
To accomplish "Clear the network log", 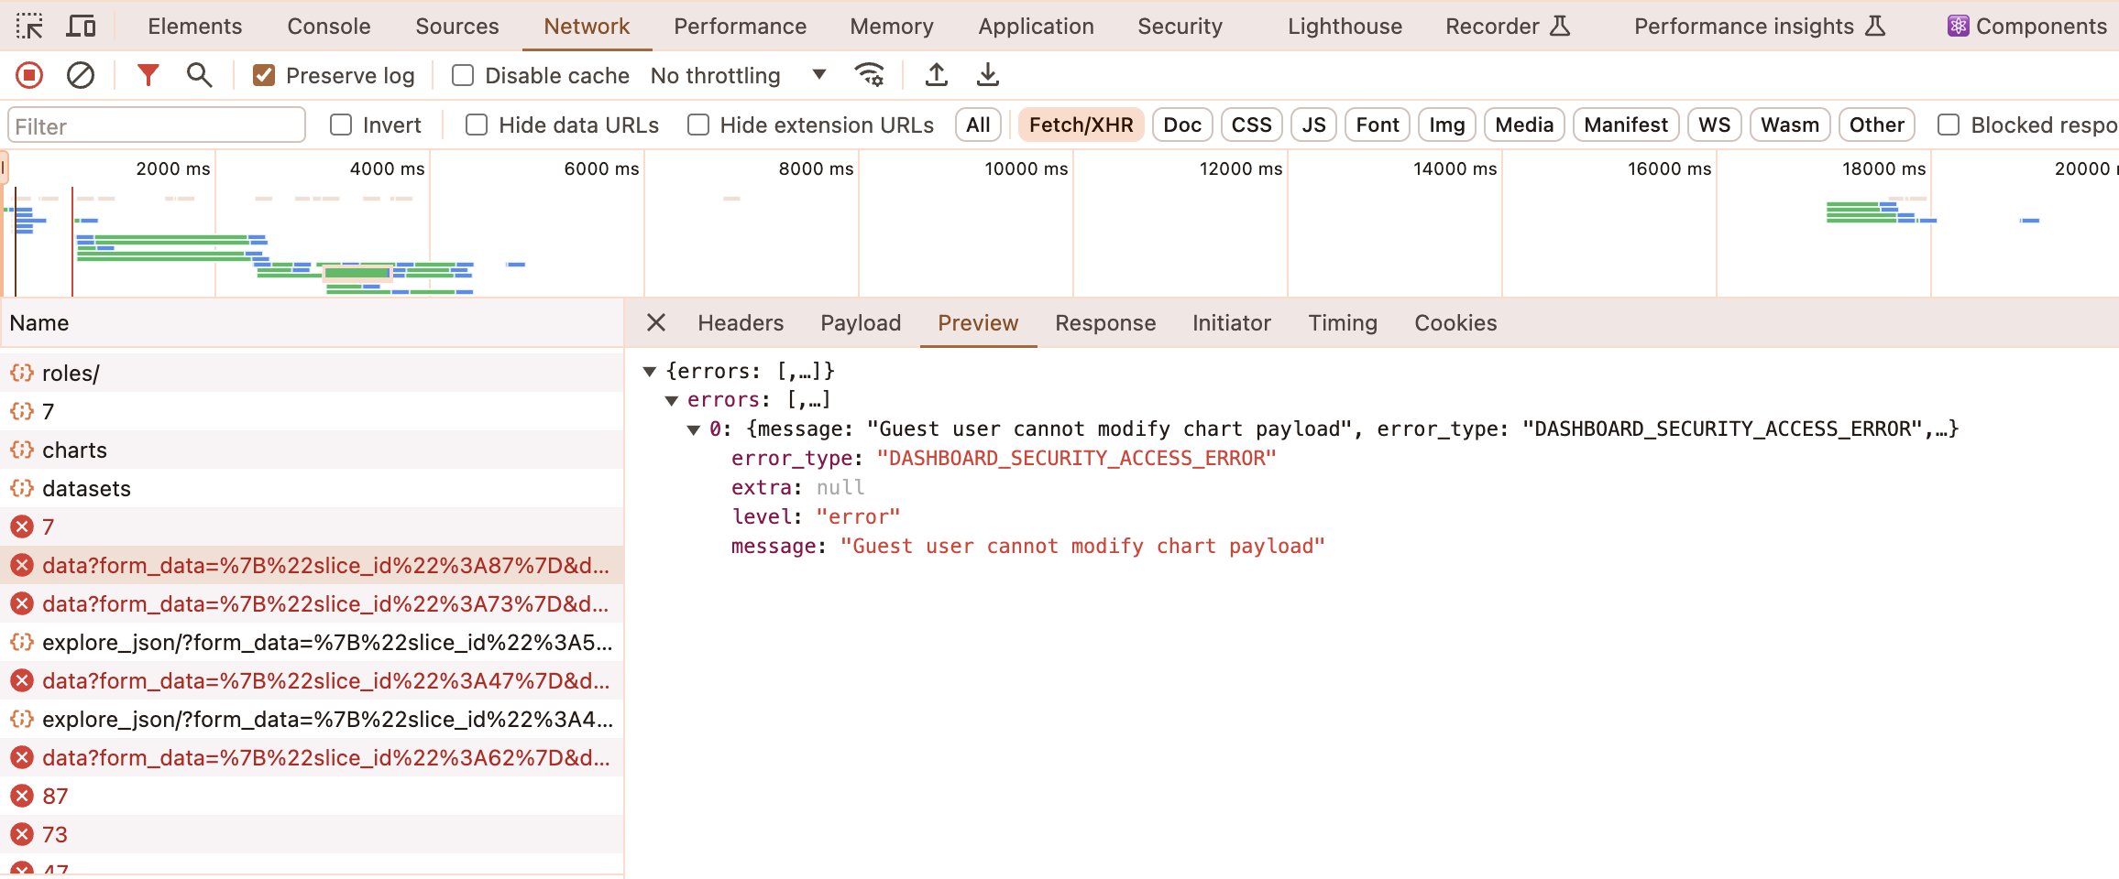I will pos(81,75).
